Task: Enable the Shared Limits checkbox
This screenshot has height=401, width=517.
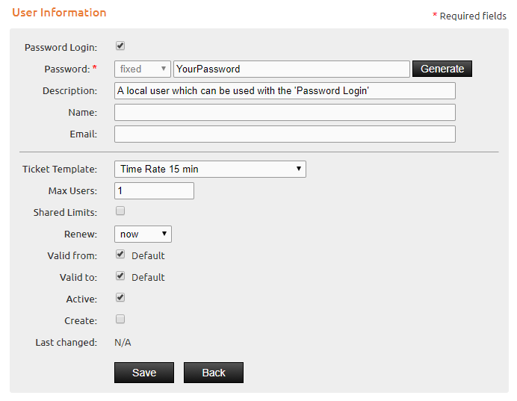Action: coord(120,211)
